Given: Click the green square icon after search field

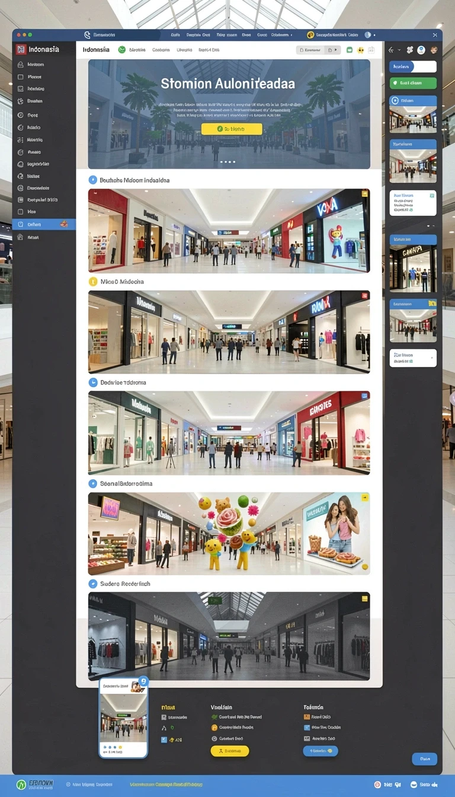Looking at the screenshot, I should [349, 50].
